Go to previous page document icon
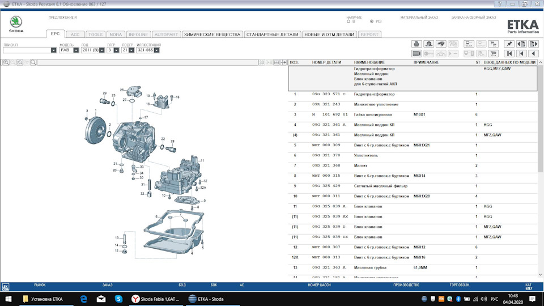Viewport: 544px width, 306px height. tap(521, 44)
